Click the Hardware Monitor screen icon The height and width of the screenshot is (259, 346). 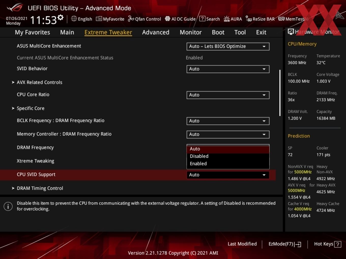coord(291,32)
